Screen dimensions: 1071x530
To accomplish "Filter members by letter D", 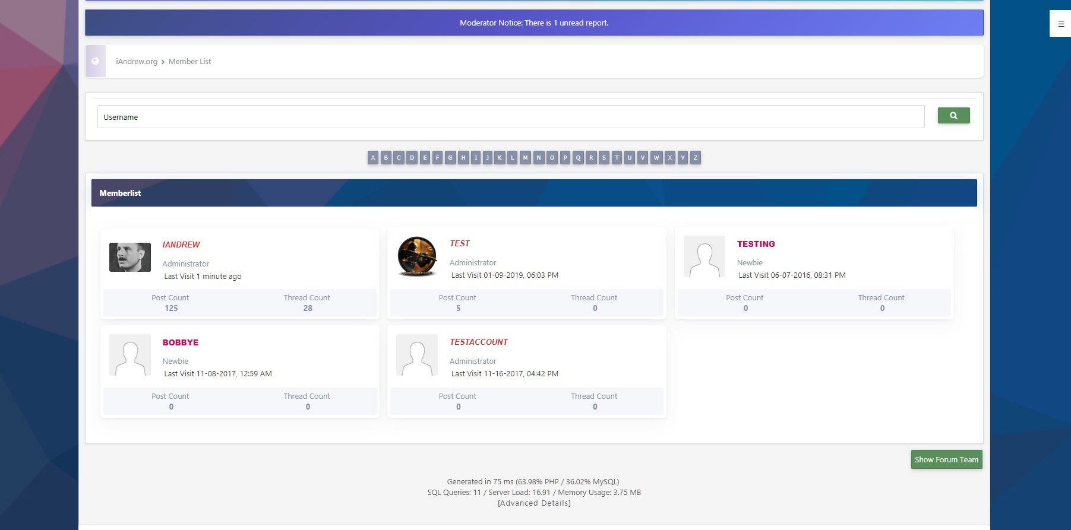I will (412, 158).
